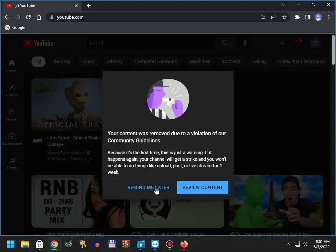The width and height of the screenshot is (336, 252).
Task: Open Subscriptions in YouTube sidebar
Action: coord(12,139)
